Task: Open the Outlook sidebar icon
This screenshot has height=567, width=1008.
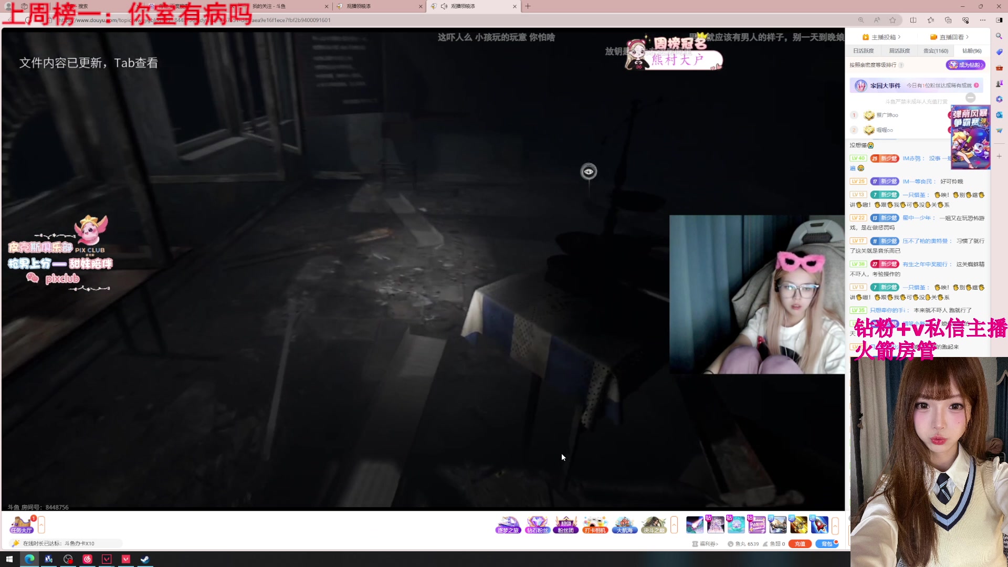Action: click(x=999, y=114)
